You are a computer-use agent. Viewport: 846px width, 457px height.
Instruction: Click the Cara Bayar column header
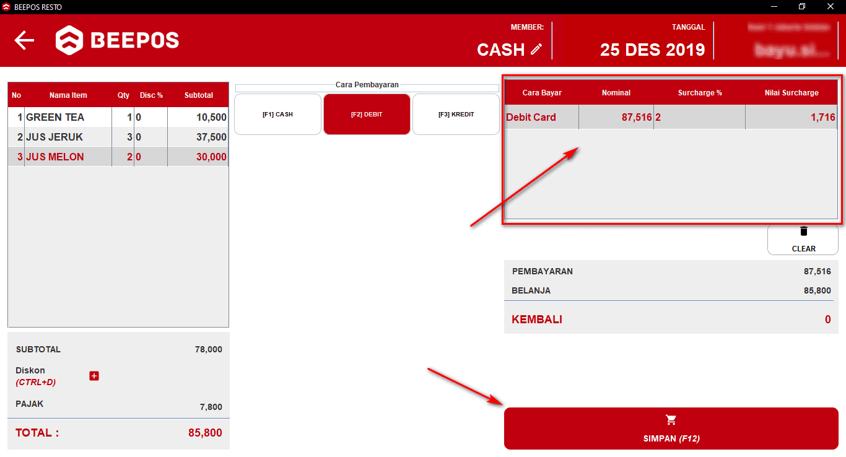pyautogui.click(x=542, y=93)
